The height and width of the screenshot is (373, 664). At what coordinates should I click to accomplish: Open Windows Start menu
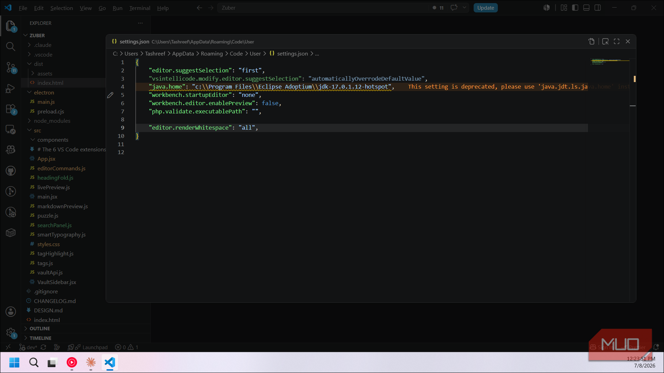click(15, 362)
